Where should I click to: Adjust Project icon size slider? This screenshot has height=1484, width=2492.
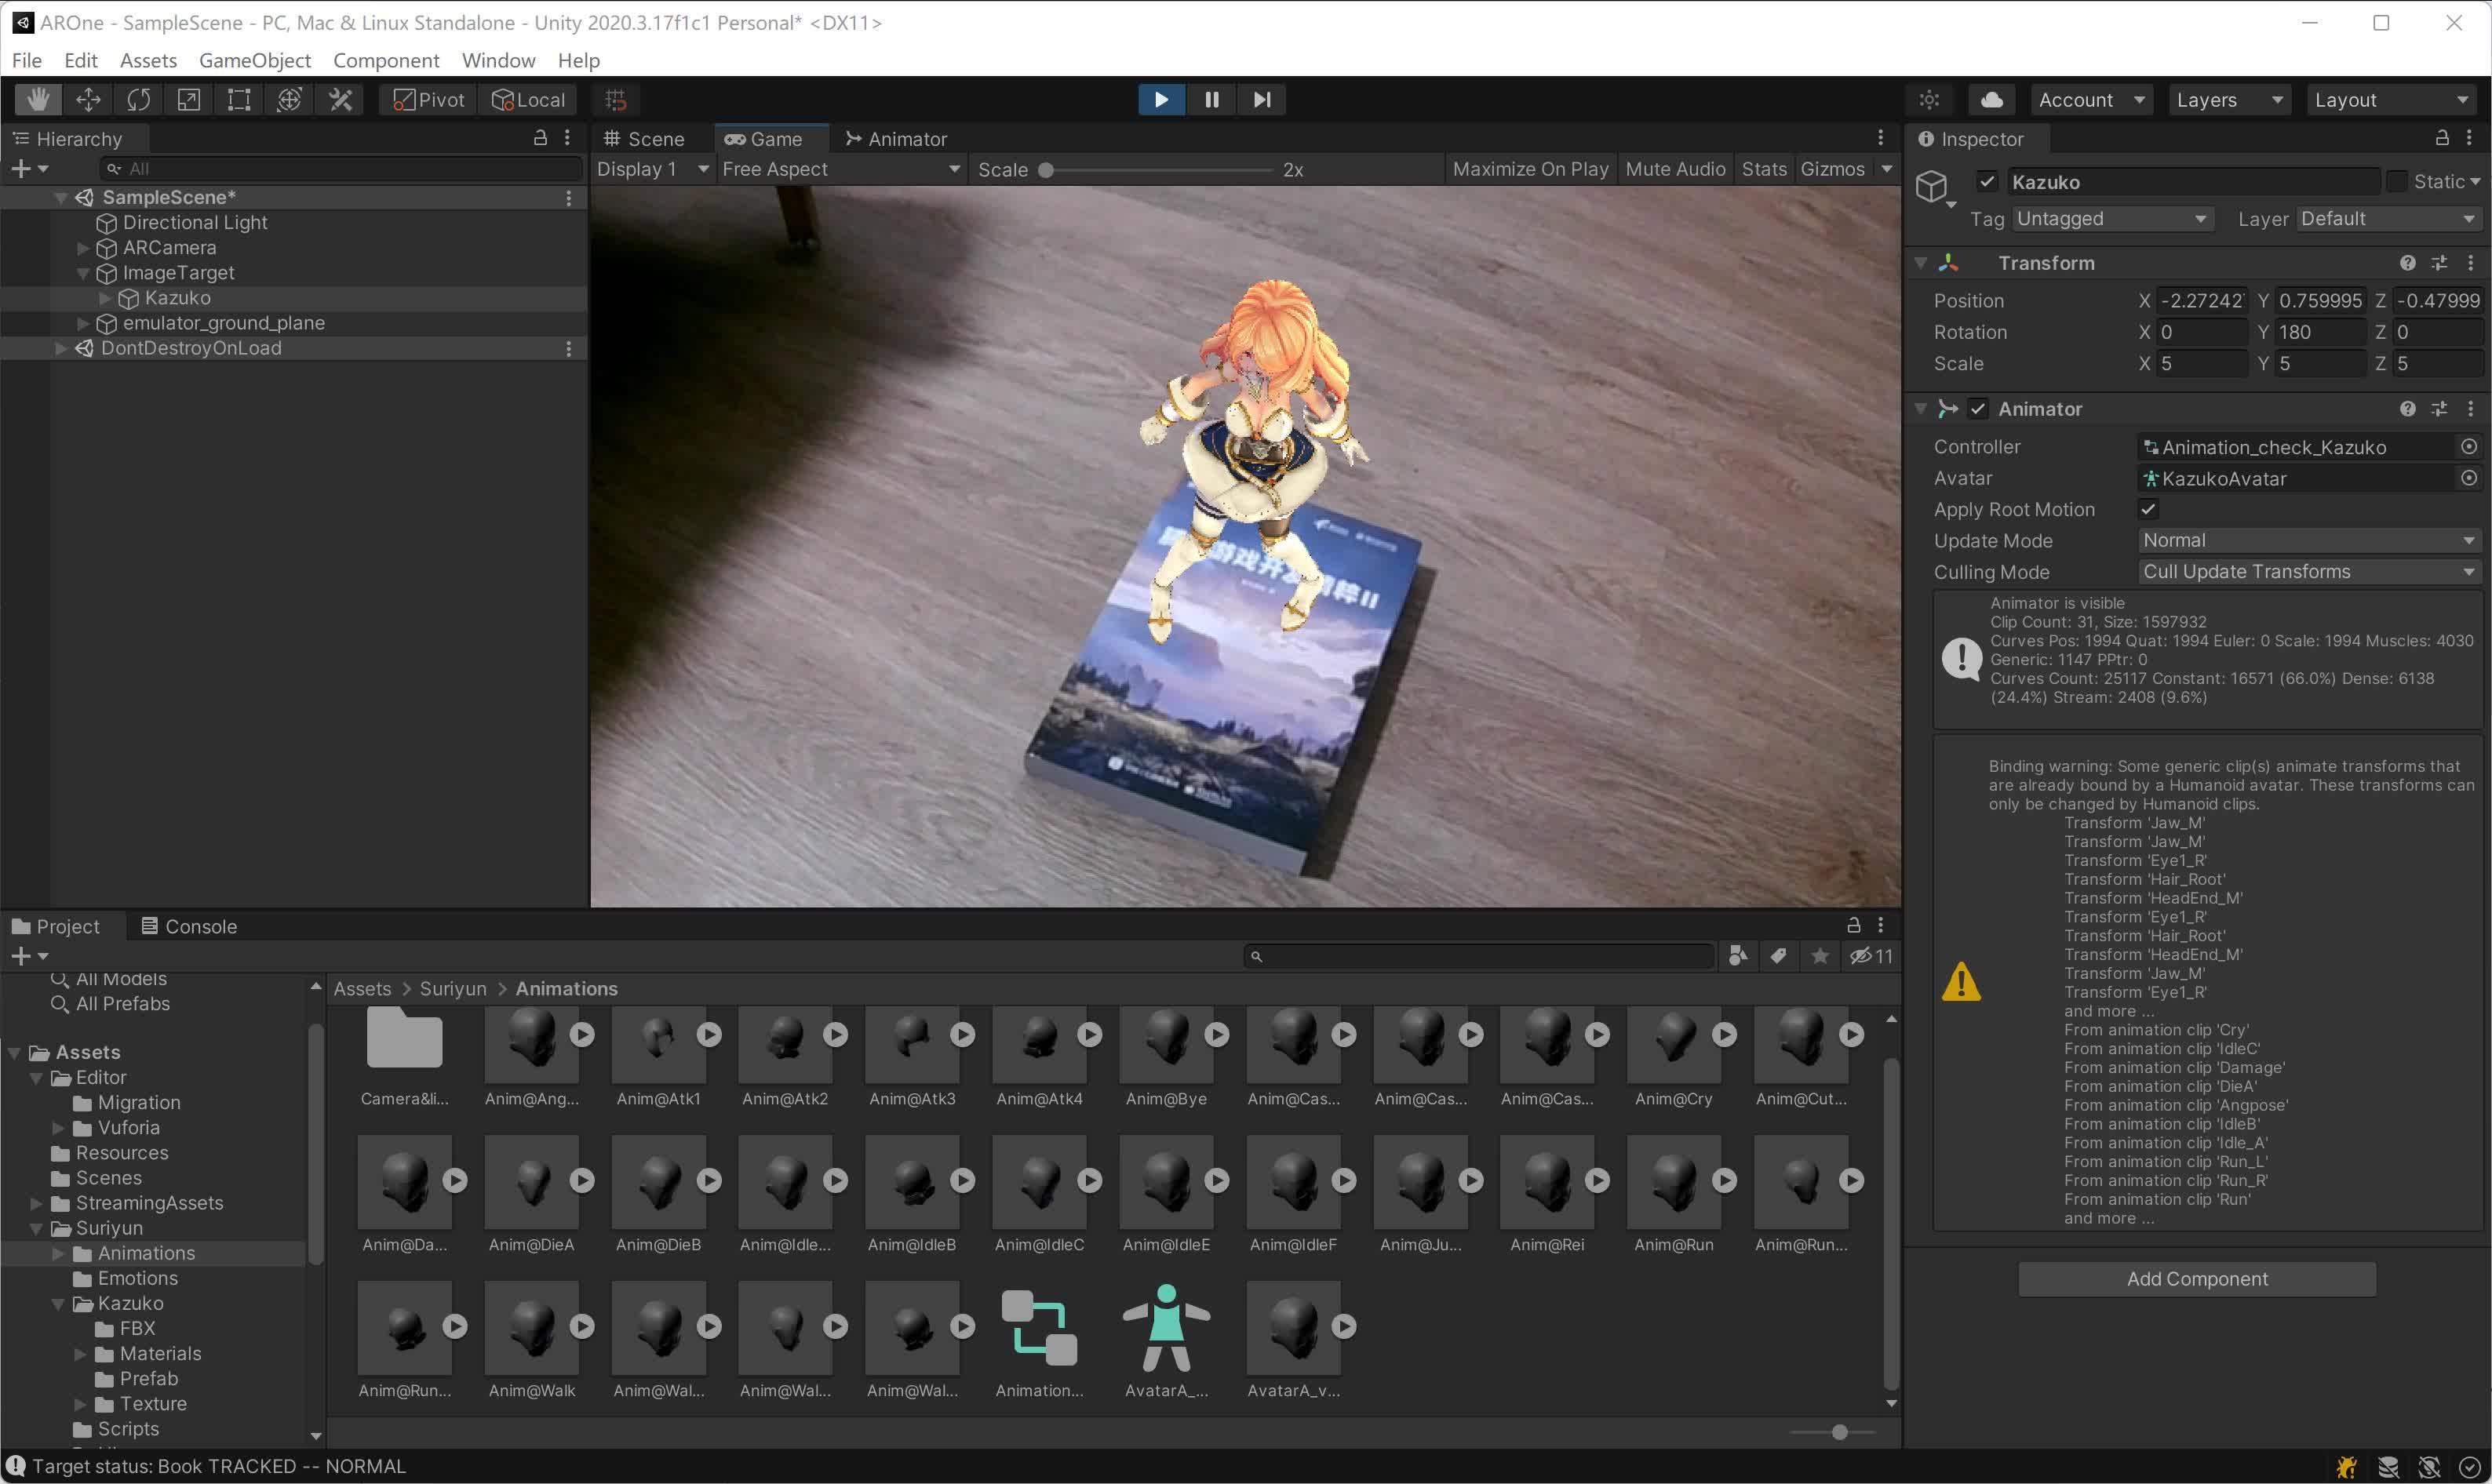coord(1833,1433)
